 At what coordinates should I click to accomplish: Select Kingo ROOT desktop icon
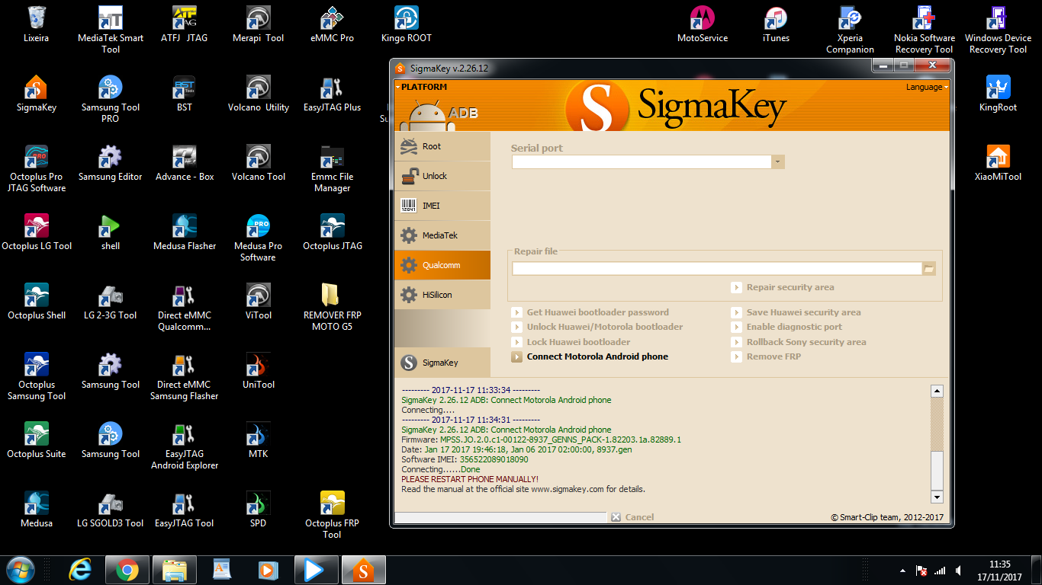407,24
